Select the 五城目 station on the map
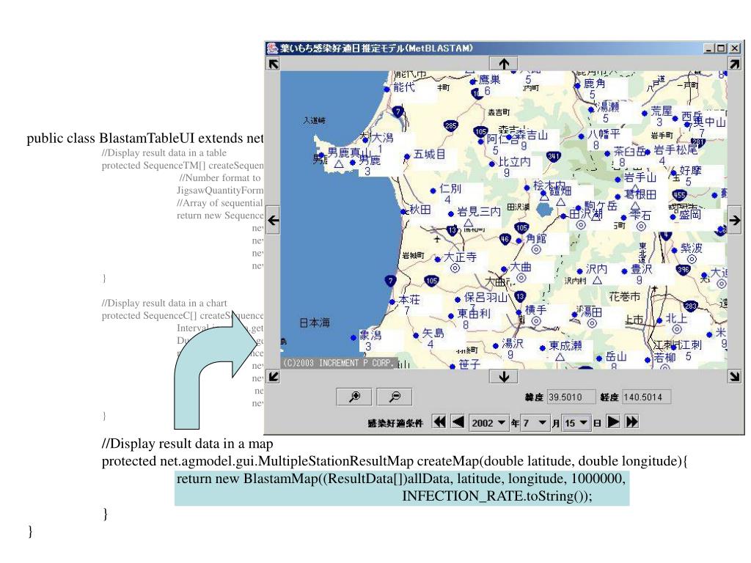Viewport: 751px width, 563px height. pyautogui.click(x=406, y=156)
